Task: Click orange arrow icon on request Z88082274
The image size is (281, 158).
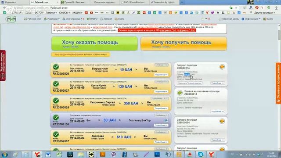Action: (x=222, y=67)
